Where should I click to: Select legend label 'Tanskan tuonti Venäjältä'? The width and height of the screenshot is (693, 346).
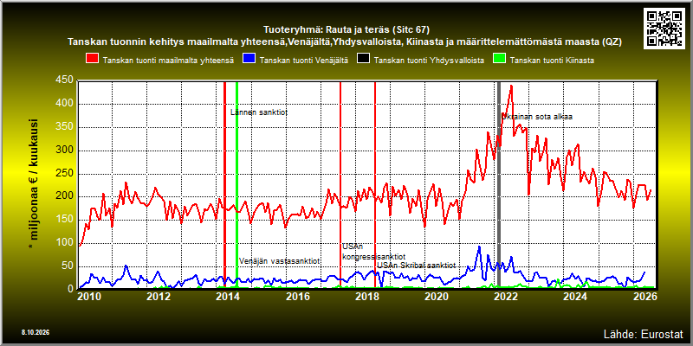304,61
